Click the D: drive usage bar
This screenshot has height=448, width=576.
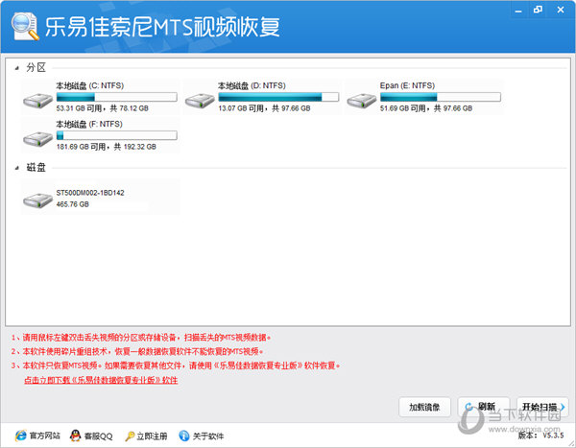pyautogui.click(x=278, y=97)
